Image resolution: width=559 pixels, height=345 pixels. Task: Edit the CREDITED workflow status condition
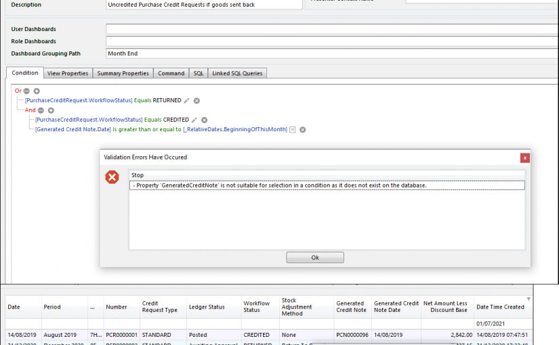coord(194,120)
